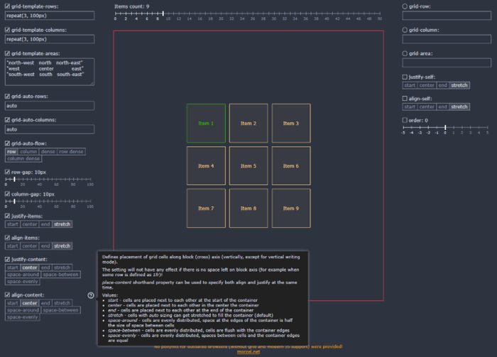Image resolution: width=497 pixels, height=357 pixels.
Task: Choose 'row dense' for grid-auto-flow
Action: 71,152
